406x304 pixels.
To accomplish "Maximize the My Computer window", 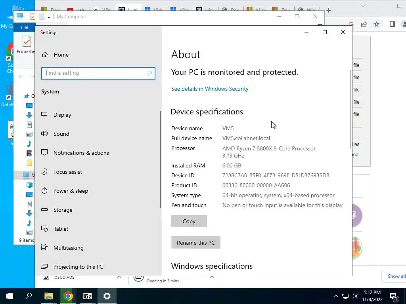I will (x=297, y=16).
